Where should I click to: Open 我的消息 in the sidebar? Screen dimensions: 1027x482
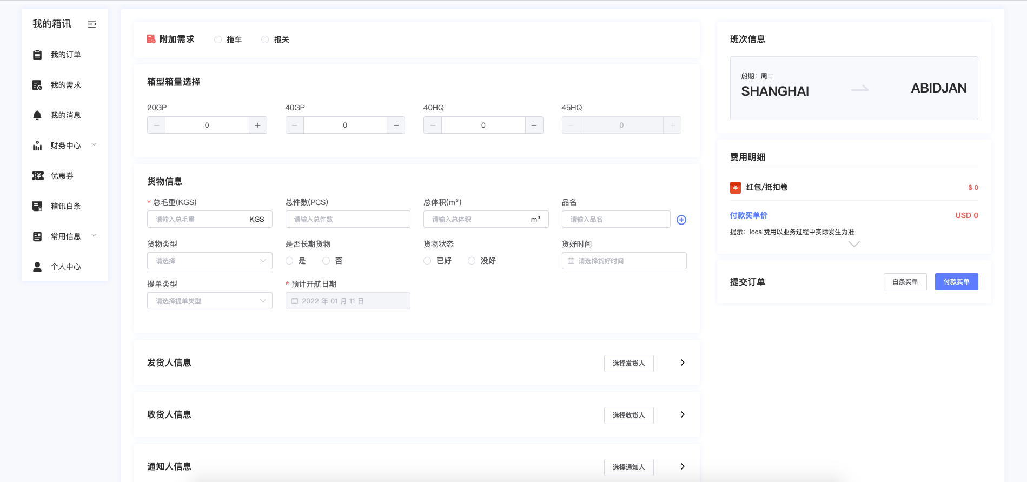point(66,115)
